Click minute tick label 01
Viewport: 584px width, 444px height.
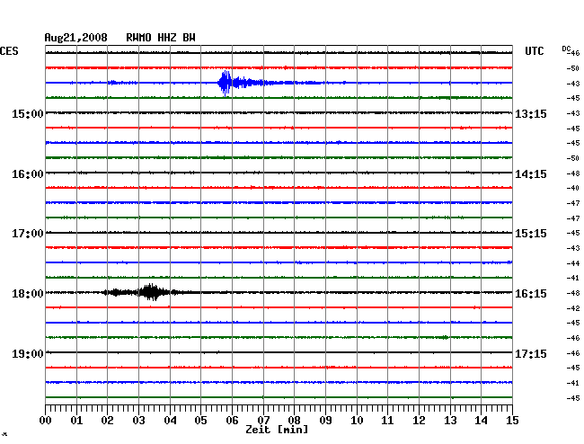point(76,420)
